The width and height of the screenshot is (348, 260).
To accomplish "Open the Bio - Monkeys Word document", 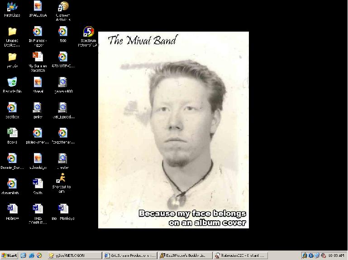I will coord(63,209).
